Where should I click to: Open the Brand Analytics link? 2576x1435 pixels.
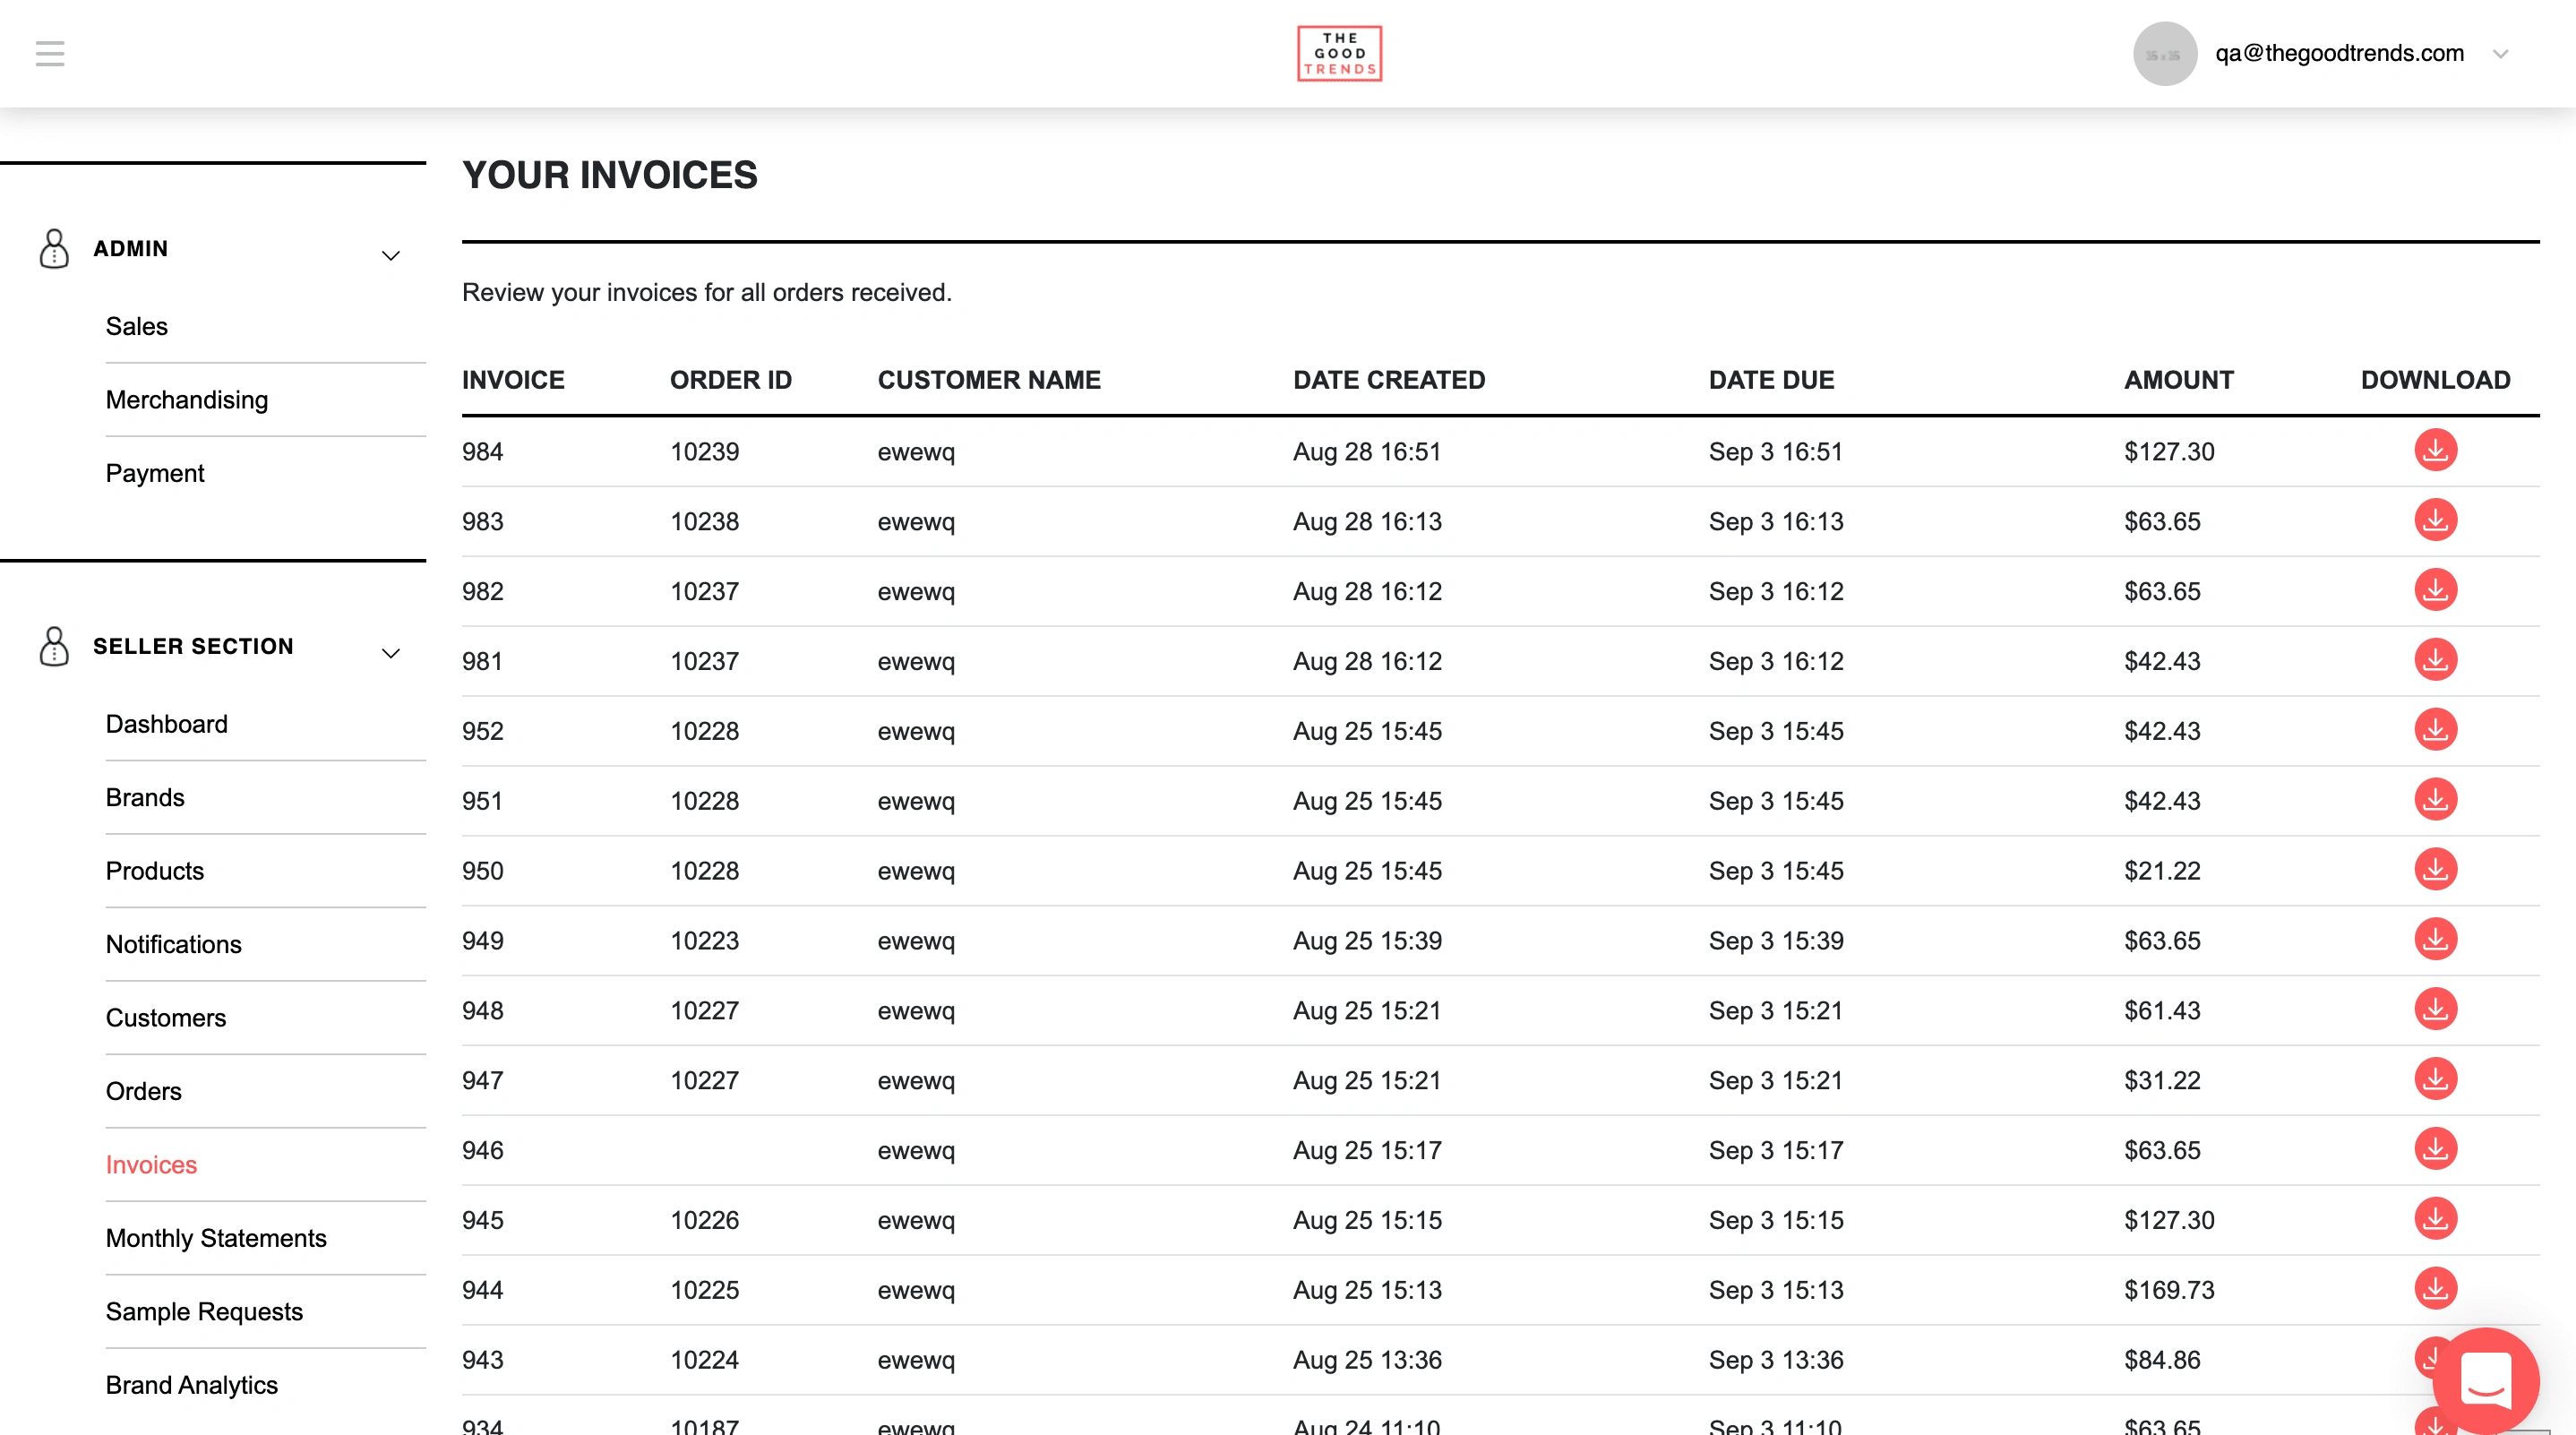pyautogui.click(x=192, y=1385)
